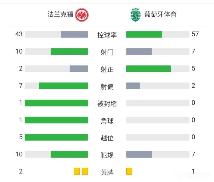Click the Sporting CP green lion crest
The width and height of the screenshot is (214, 182).
136,15
